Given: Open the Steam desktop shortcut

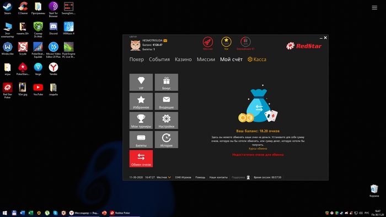Looking at the screenshot, I should coord(7,8).
